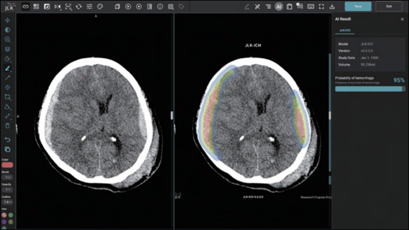Expand the flip tool dropdown arrow

(x=61, y=9)
